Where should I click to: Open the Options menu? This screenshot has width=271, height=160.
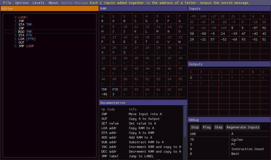(x=22, y=3)
